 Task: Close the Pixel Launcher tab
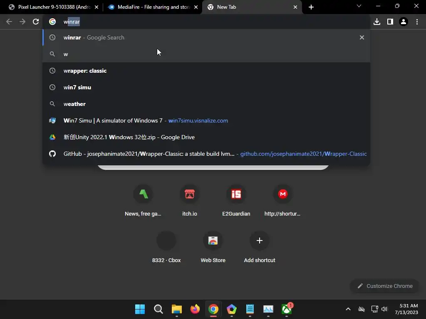[97, 7]
